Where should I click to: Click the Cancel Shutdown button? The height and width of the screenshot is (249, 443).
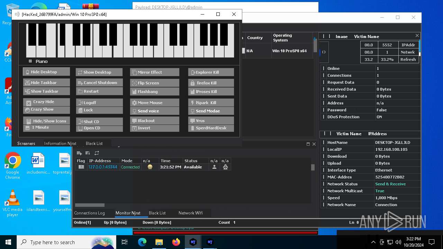click(x=99, y=83)
